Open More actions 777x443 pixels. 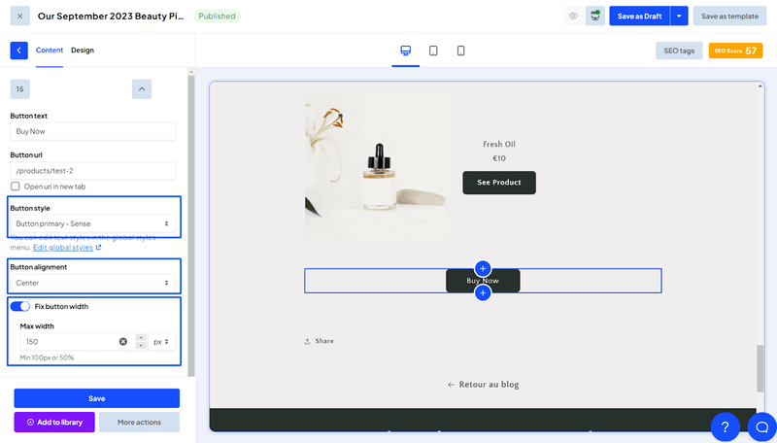tap(139, 423)
